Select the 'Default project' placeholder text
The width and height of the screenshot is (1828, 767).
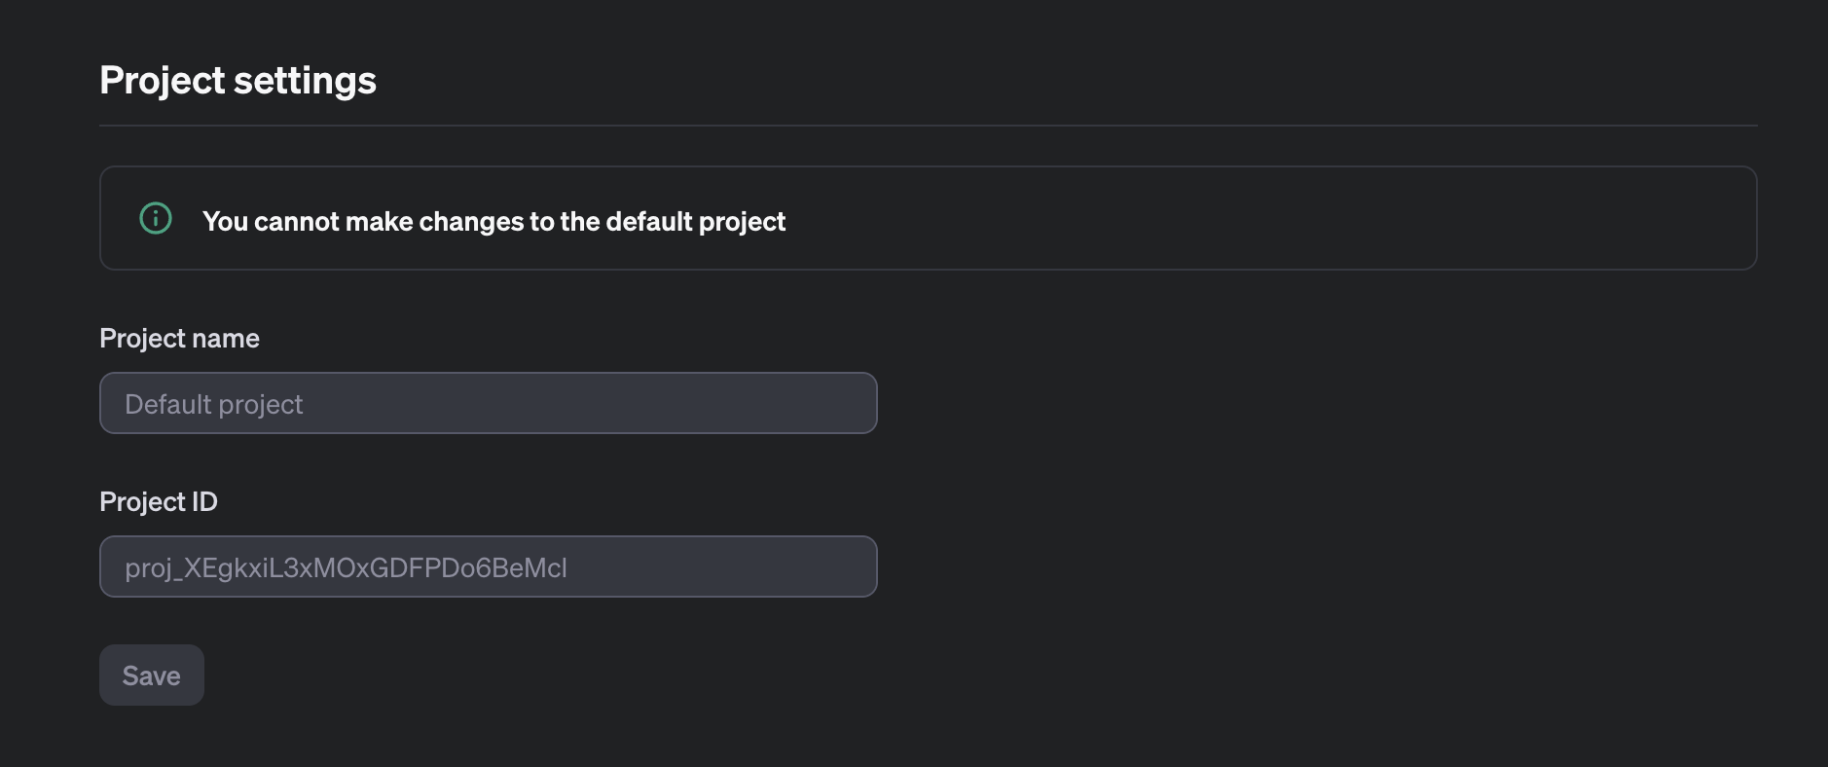pyautogui.click(x=214, y=405)
